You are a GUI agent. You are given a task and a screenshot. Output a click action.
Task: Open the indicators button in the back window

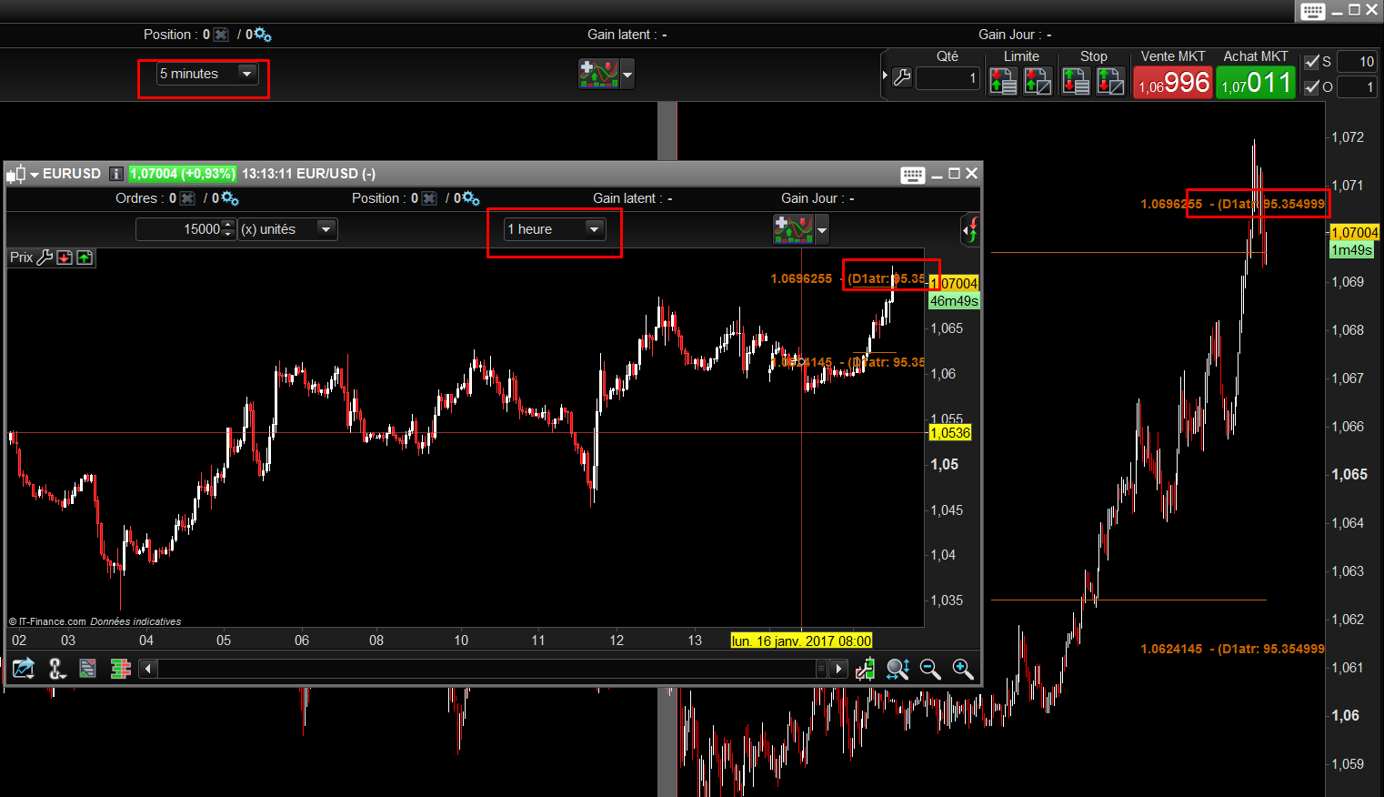coord(598,74)
